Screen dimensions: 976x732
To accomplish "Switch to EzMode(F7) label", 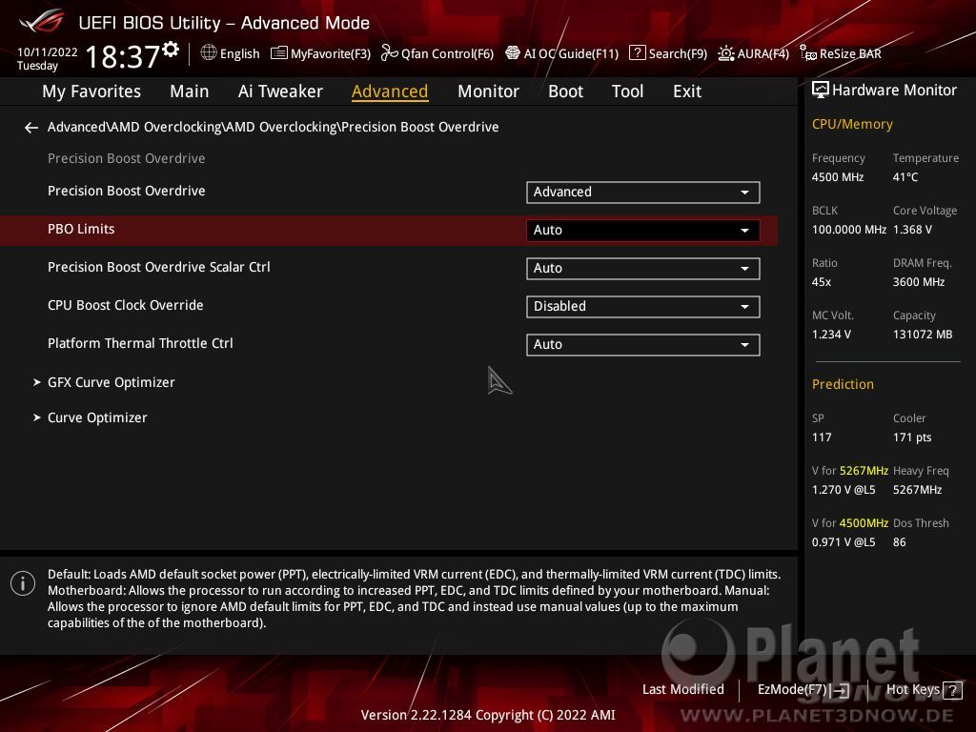I will pos(792,690).
